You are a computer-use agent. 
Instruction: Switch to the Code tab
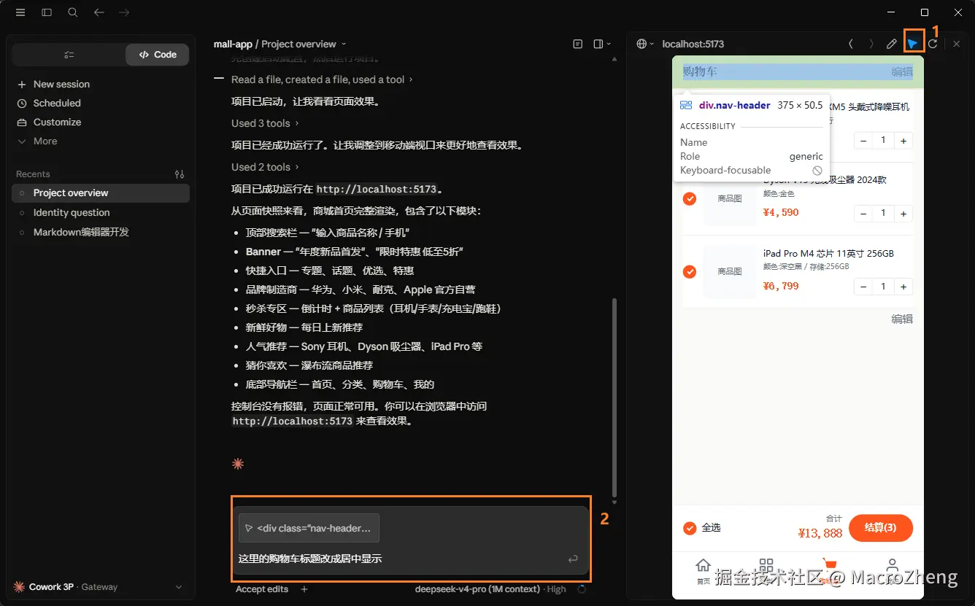coord(158,55)
